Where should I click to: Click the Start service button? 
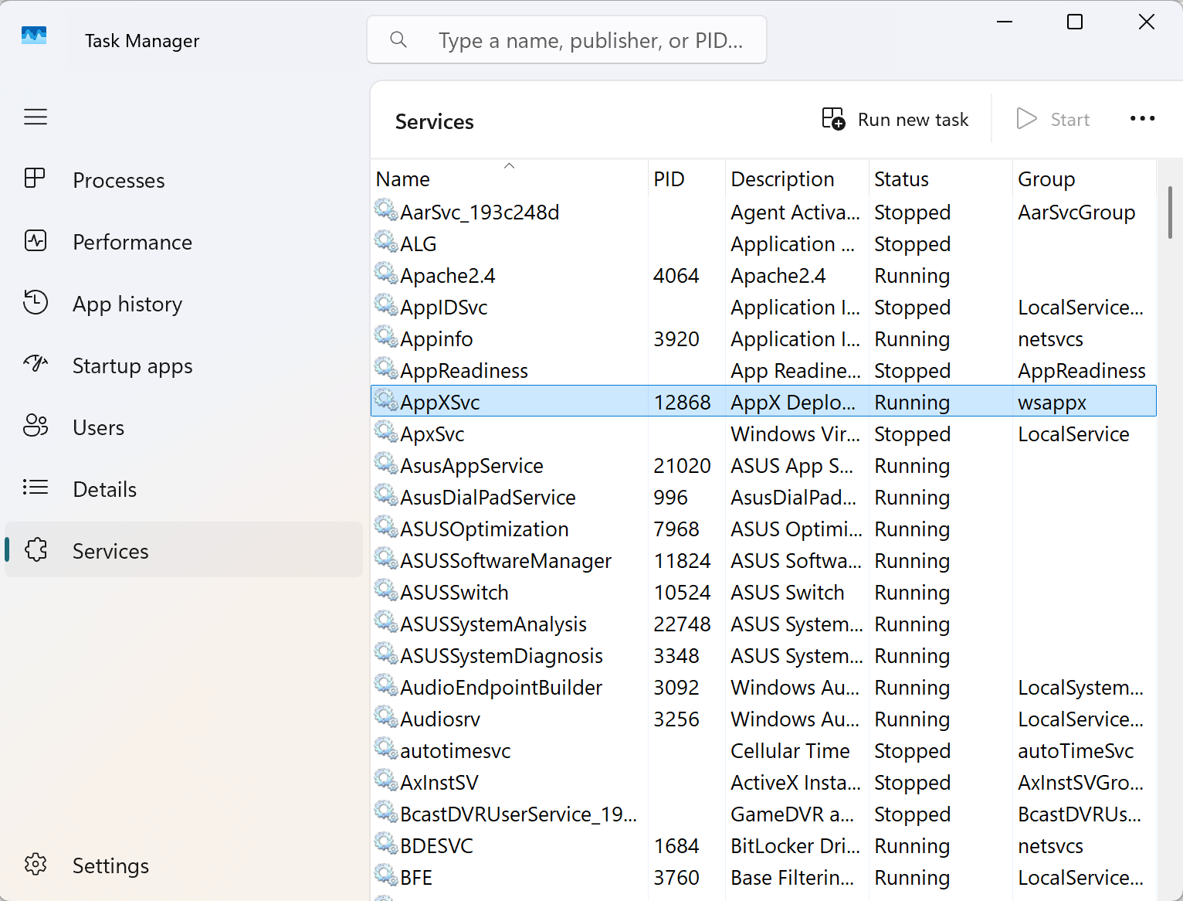click(x=1053, y=119)
